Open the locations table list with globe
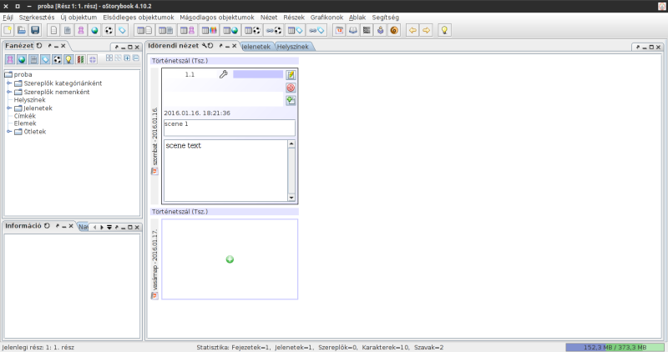The image size is (668, 352). click(230, 30)
